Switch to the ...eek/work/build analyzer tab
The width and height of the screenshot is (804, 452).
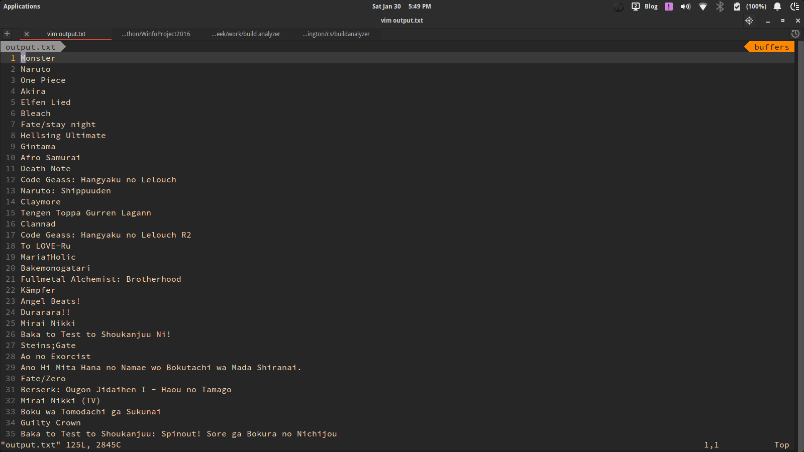[246, 34]
